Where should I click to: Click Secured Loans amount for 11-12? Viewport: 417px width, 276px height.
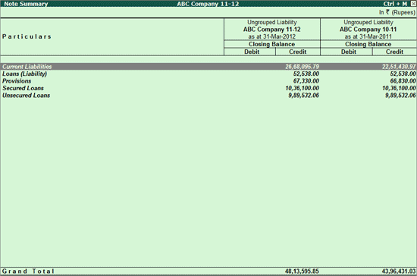click(x=302, y=88)
